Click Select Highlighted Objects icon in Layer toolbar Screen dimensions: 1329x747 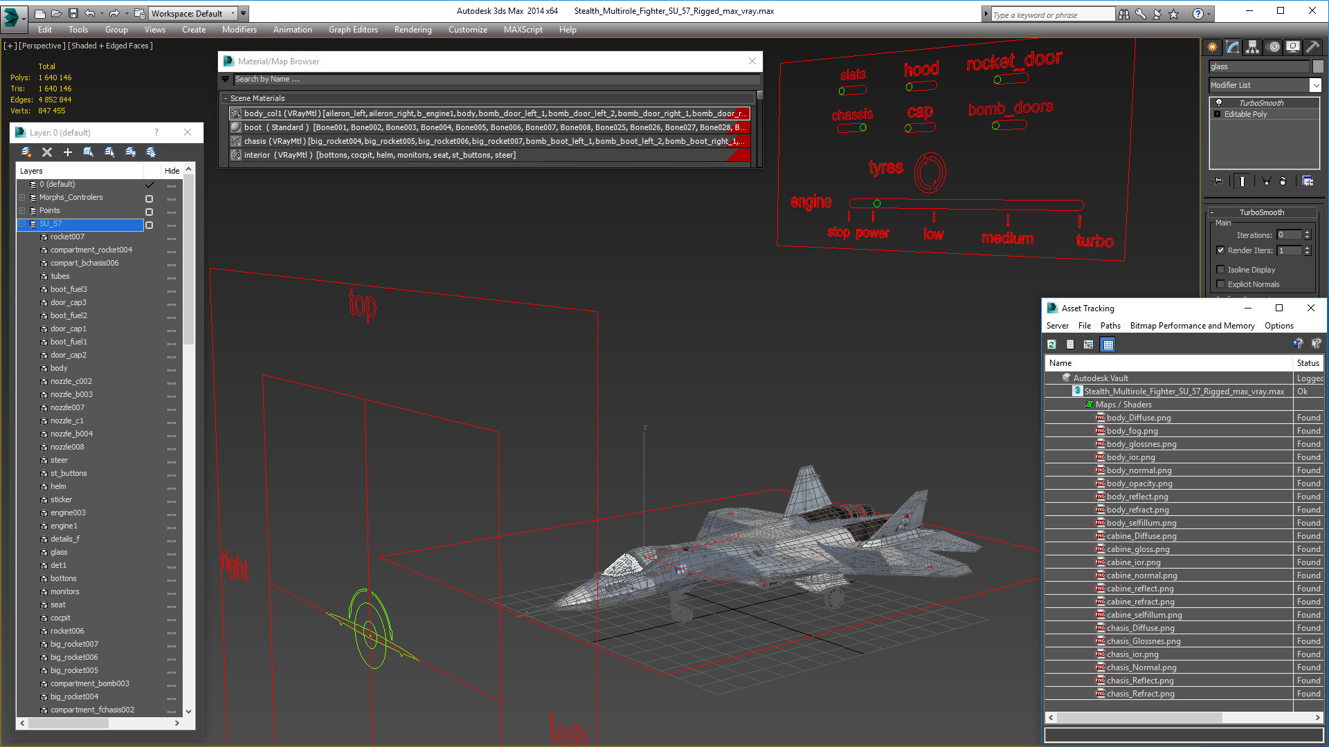pos(89,152)
